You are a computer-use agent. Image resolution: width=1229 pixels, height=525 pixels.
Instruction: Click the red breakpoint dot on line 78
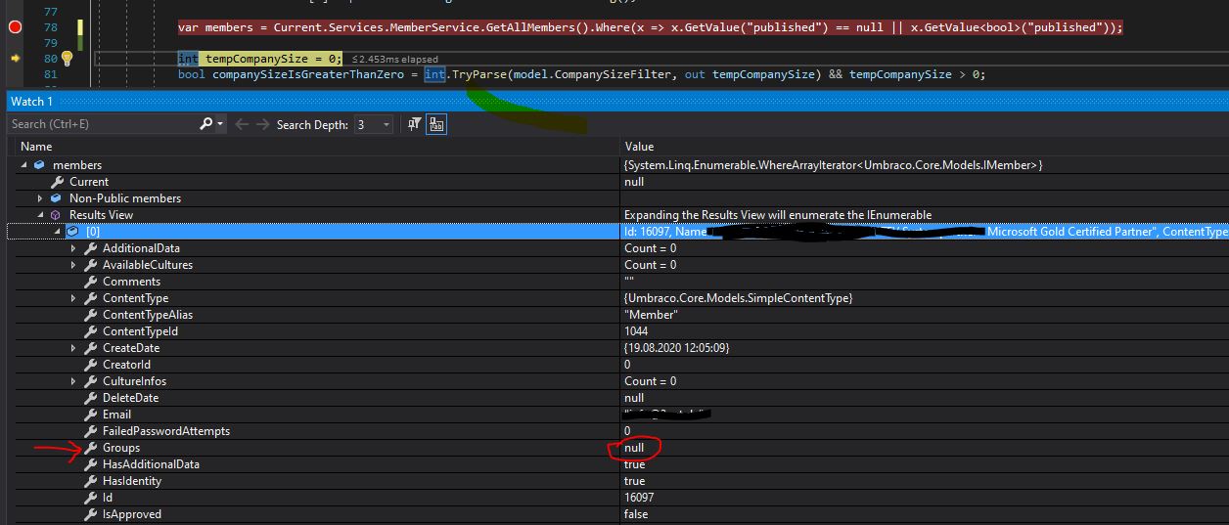(x=15, y=27)
